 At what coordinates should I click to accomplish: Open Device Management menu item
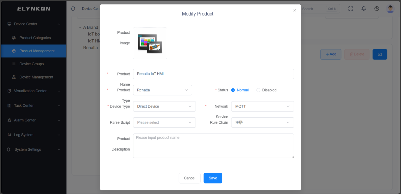point(34,77)
